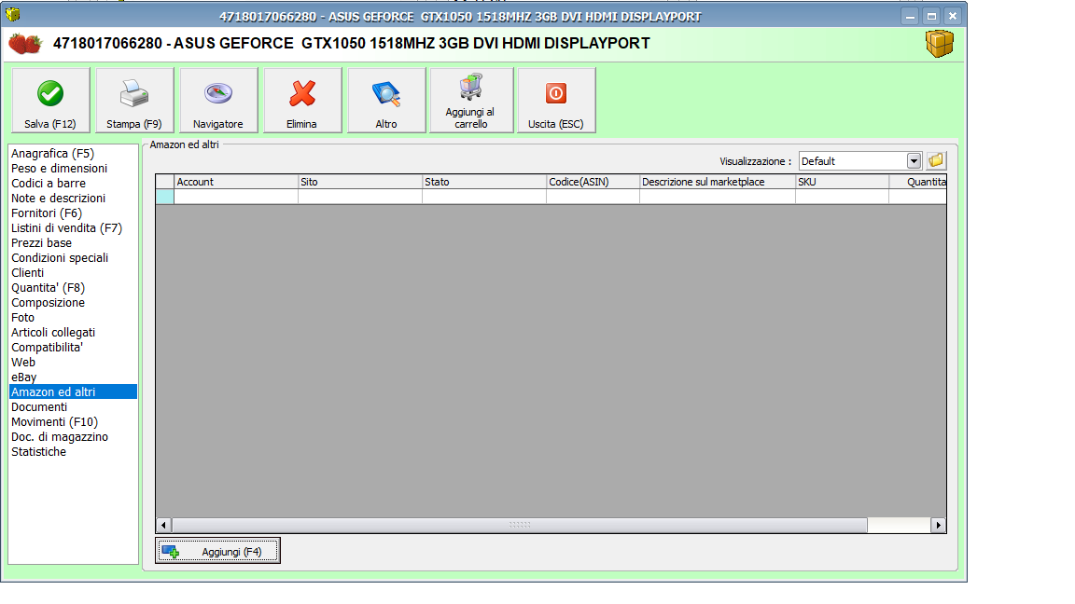This screenshot has width=1075, height=604.
Task: Click the empty Account cell in first row
Action: click(236, 197)
